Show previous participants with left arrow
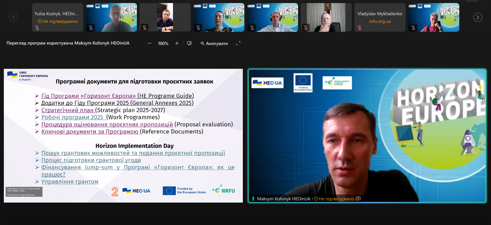This screenshot has width=491, height=225. pos(13,17)
